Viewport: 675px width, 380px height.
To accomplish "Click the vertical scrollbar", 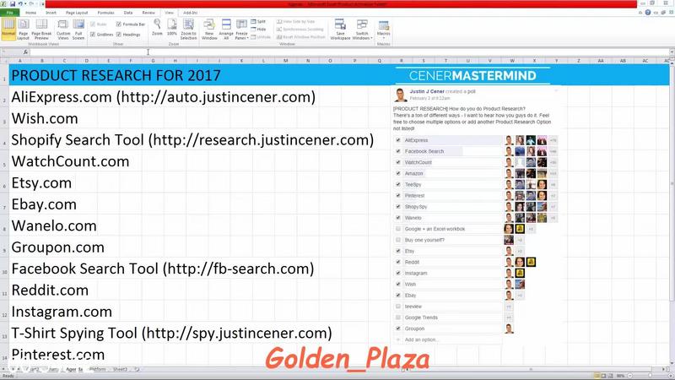I will (x=672, y=185).
